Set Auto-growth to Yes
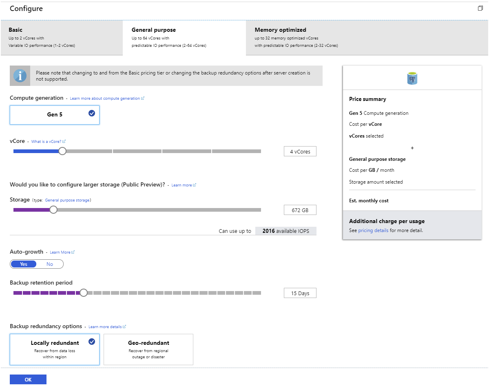 [x=24, y=264]
